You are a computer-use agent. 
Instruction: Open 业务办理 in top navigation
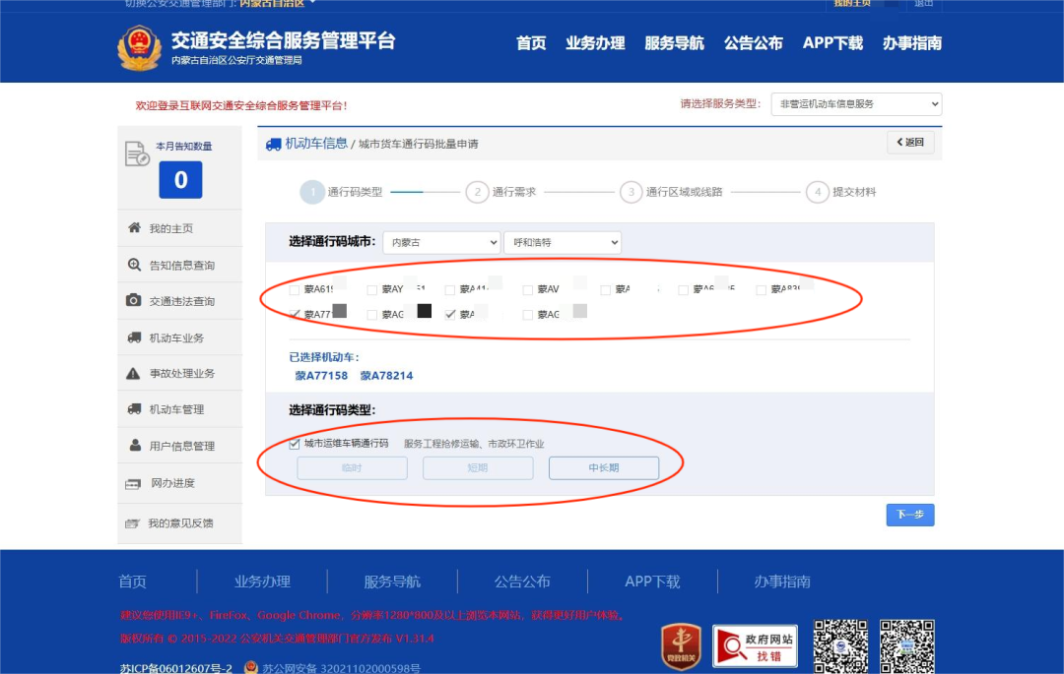pyautogui.click(x=595, y=43)
